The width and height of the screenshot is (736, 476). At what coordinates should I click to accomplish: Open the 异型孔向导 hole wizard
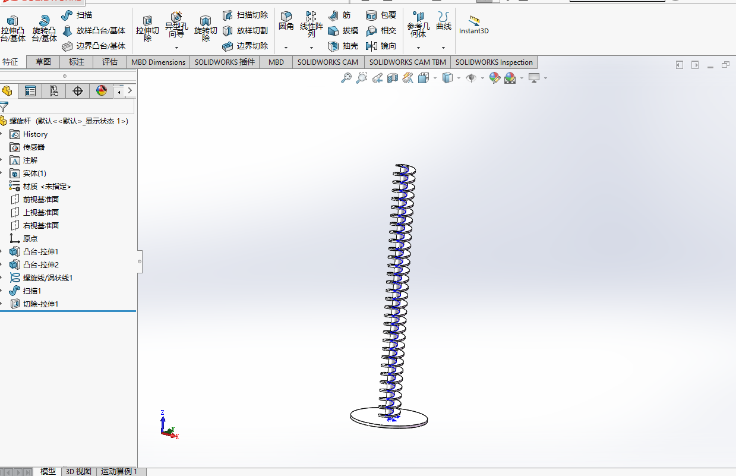tap(176, 26)
